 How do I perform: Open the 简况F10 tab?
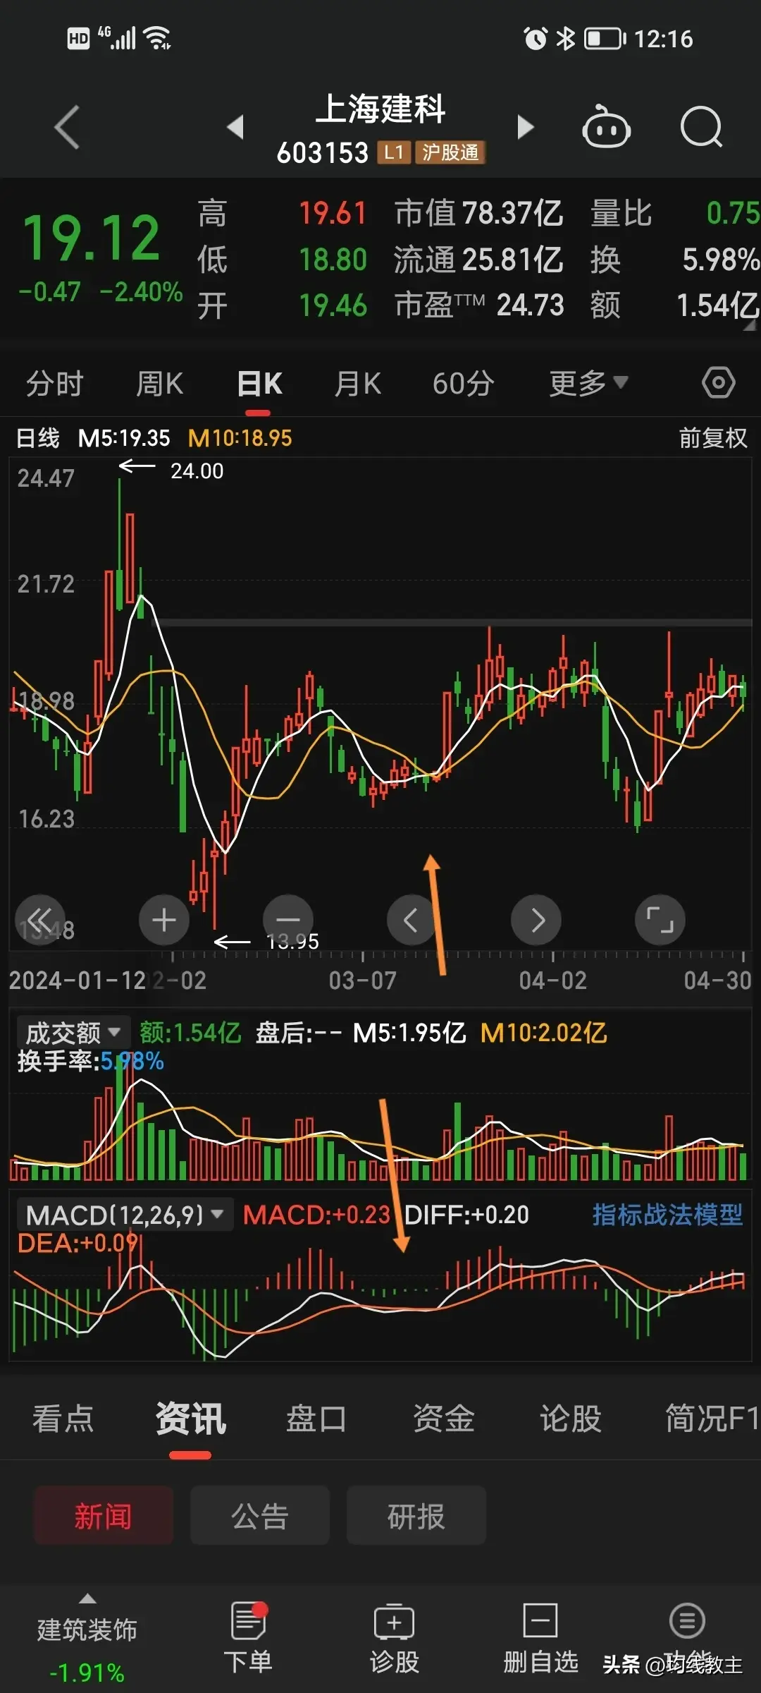pos(712,1419)
